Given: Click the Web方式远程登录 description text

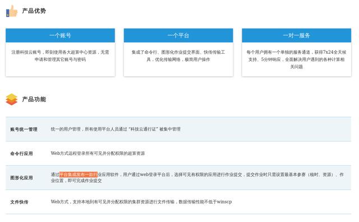Looking at the screenshot, I should click(x=98, y=154).
